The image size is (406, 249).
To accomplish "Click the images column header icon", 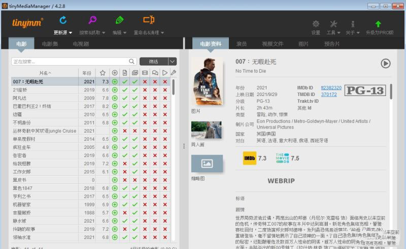I will point(135,73).
